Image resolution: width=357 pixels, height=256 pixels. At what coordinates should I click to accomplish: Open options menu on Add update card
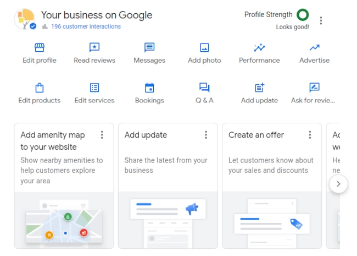pos(206,135)
